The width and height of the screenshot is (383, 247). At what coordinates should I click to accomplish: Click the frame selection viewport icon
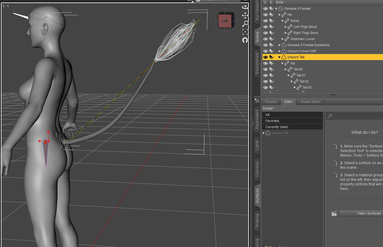pos(245,32)
